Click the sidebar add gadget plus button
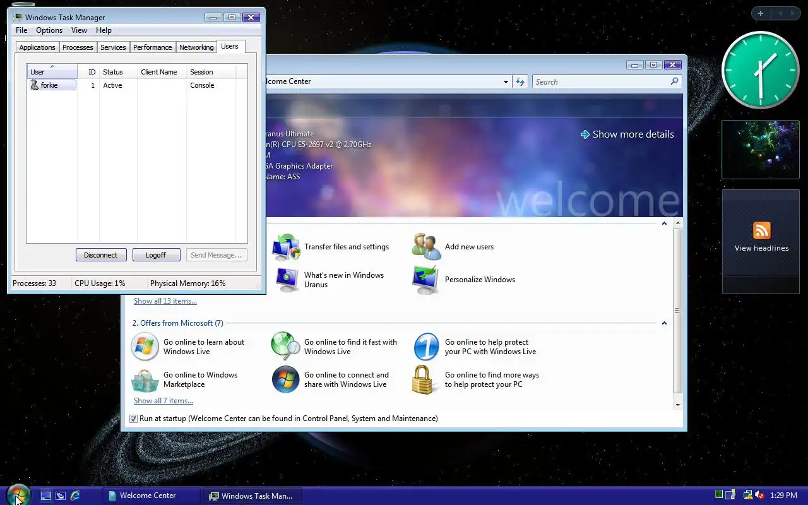Screen dimensions: 808x505 pos(761,13)
